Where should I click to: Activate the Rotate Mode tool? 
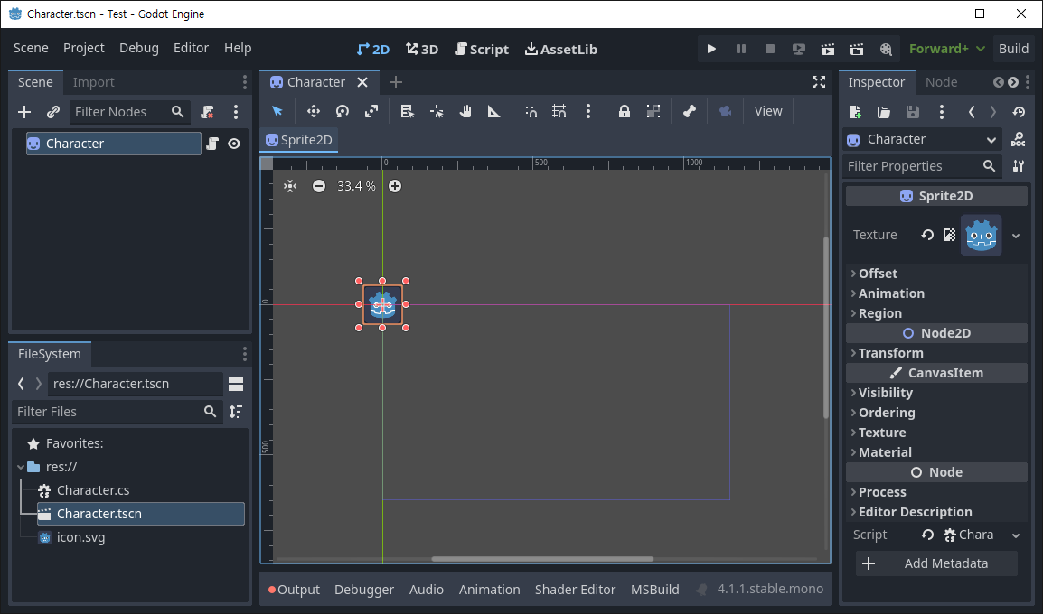coord(342,111)
